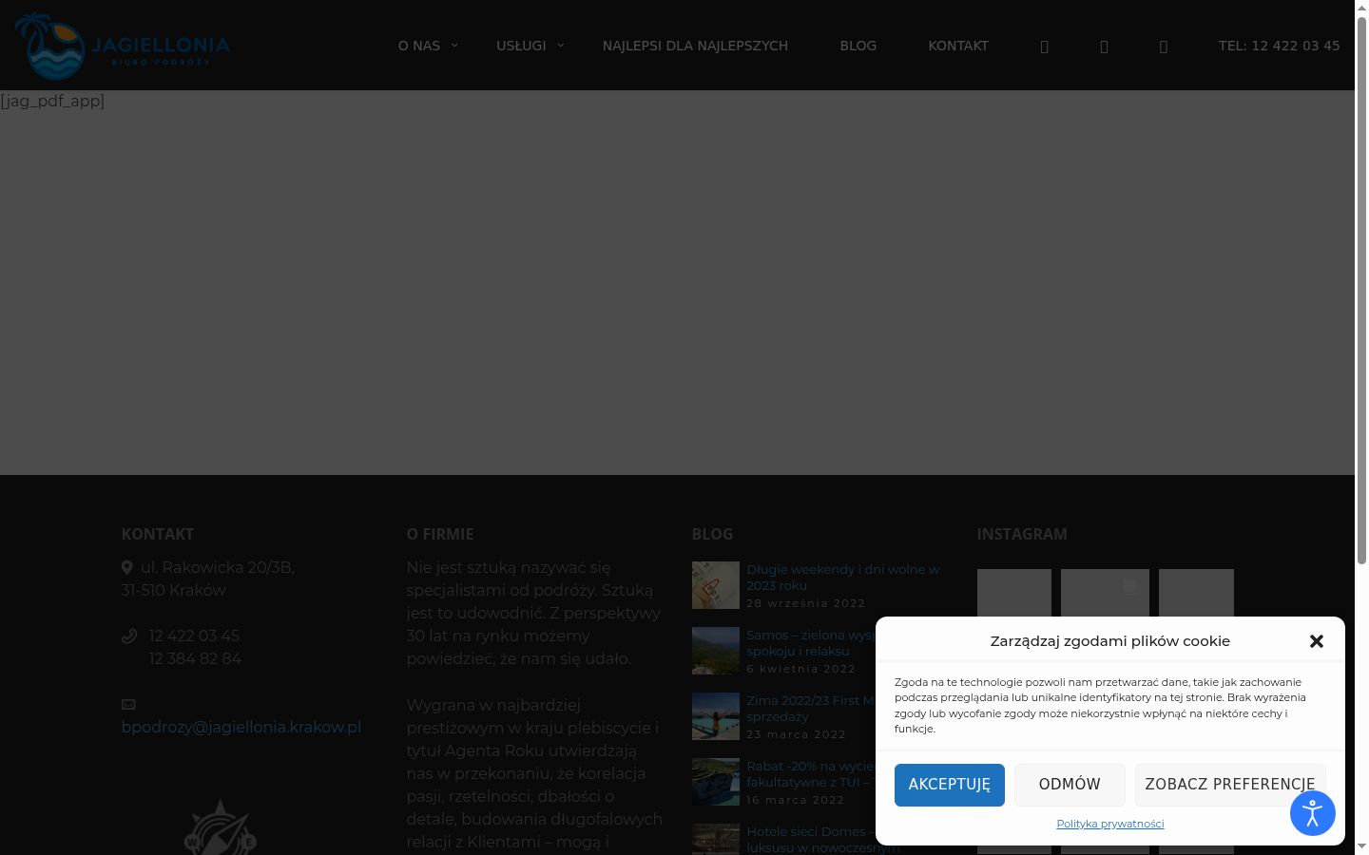Click ZOBACZ PREFERENCJE button
Screen dimensions: 1369x855
(1230, 785)
